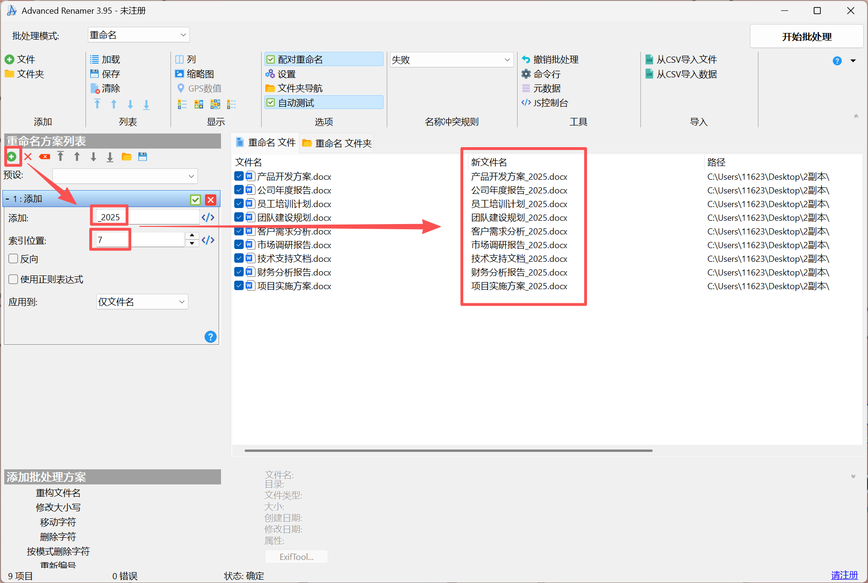Collapse the file info panel chevron
Image resolution: width=868 pixels, height=583 pixels.
point(853,476)
